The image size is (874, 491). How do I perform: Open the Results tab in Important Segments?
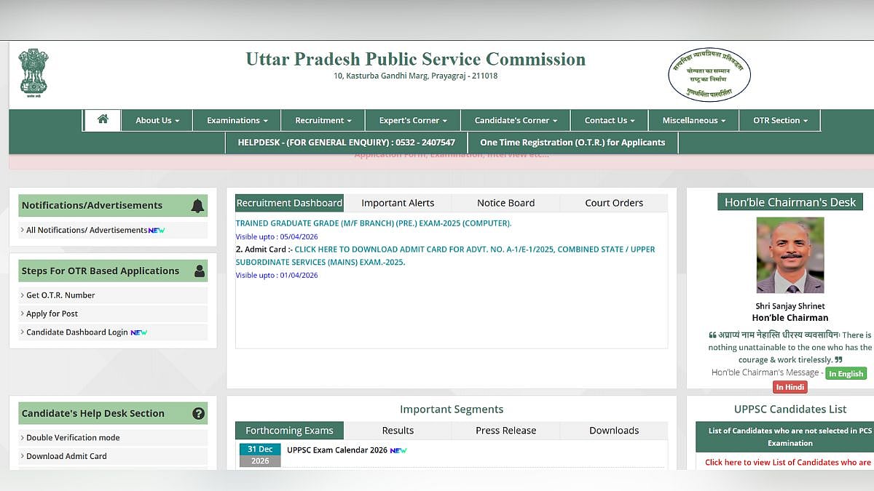point(398,431)
